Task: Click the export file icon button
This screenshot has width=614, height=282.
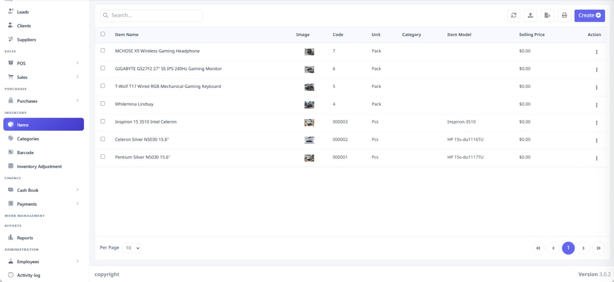Action: pos(547,15)
